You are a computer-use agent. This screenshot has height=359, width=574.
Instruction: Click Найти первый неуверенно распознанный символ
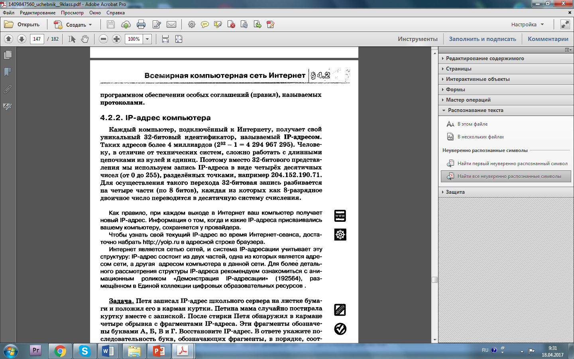512,164
